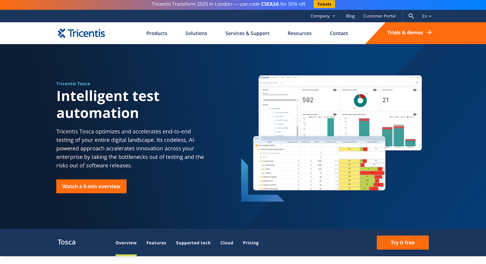Open the Services & Support menu
Viewport: 486px width, 264px height.
pyautogui.click(x=247, y=33)
